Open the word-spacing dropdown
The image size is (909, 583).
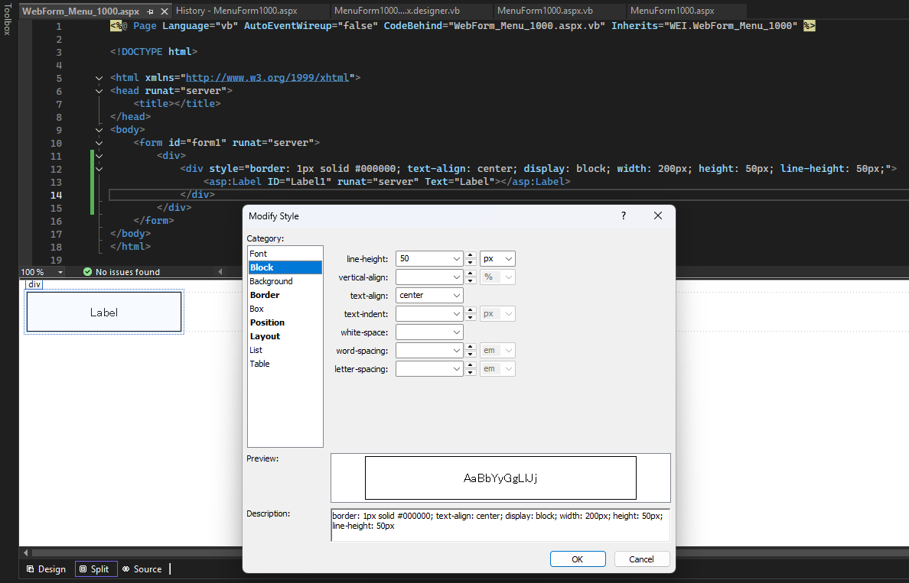457,350
